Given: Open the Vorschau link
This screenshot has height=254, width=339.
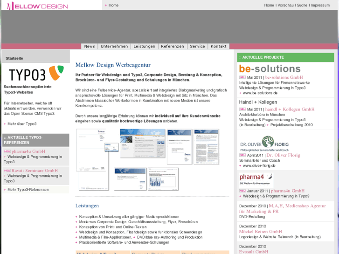Looking at the screenshot, I should (x=285, y=5).
